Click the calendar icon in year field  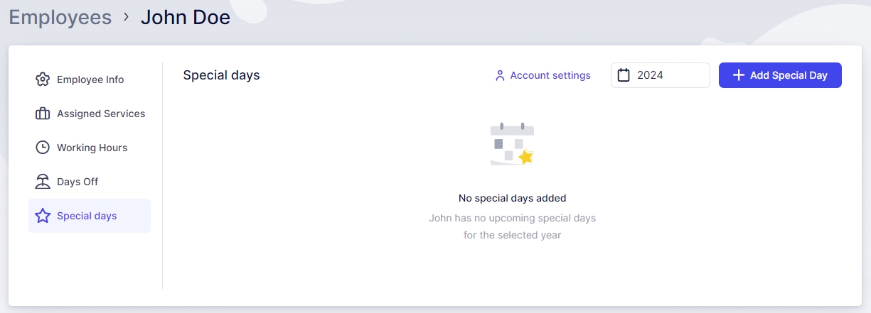(624, 75)
